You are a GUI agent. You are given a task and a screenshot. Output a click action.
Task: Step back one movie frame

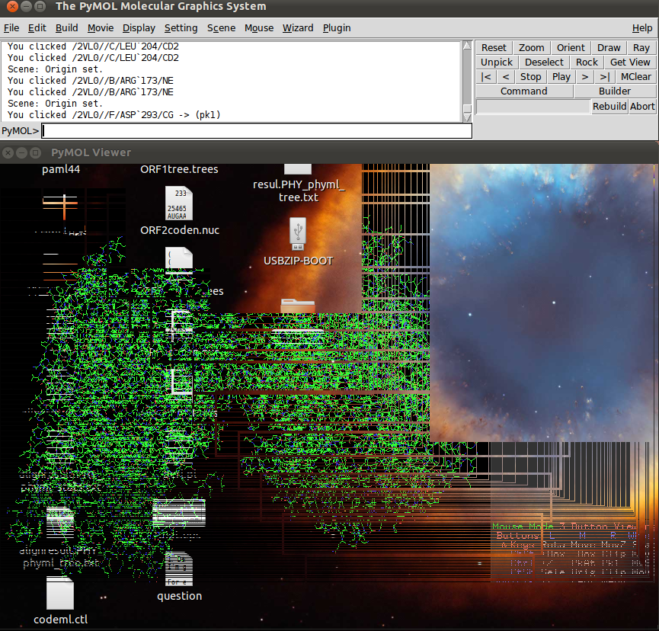click(506, 77)
